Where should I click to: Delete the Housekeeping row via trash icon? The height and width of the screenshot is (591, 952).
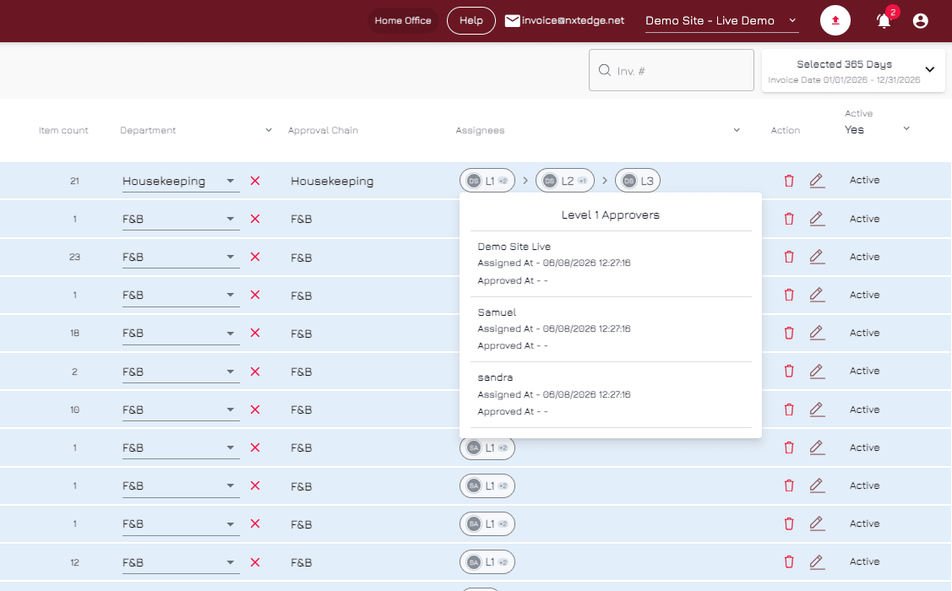[x=789, y=181]
